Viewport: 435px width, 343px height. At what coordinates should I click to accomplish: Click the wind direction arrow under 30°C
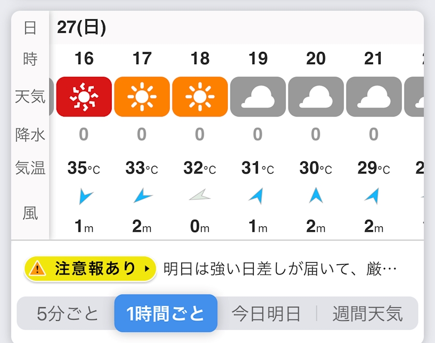point(316,195)
